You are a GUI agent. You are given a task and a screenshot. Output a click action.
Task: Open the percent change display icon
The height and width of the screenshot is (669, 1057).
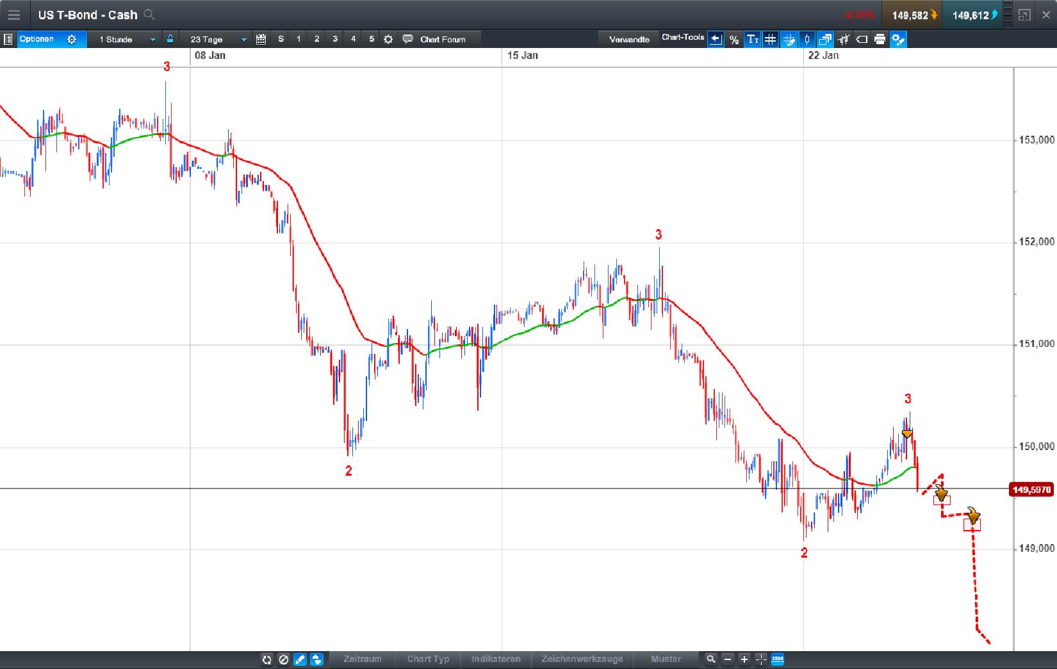point(733,39)
